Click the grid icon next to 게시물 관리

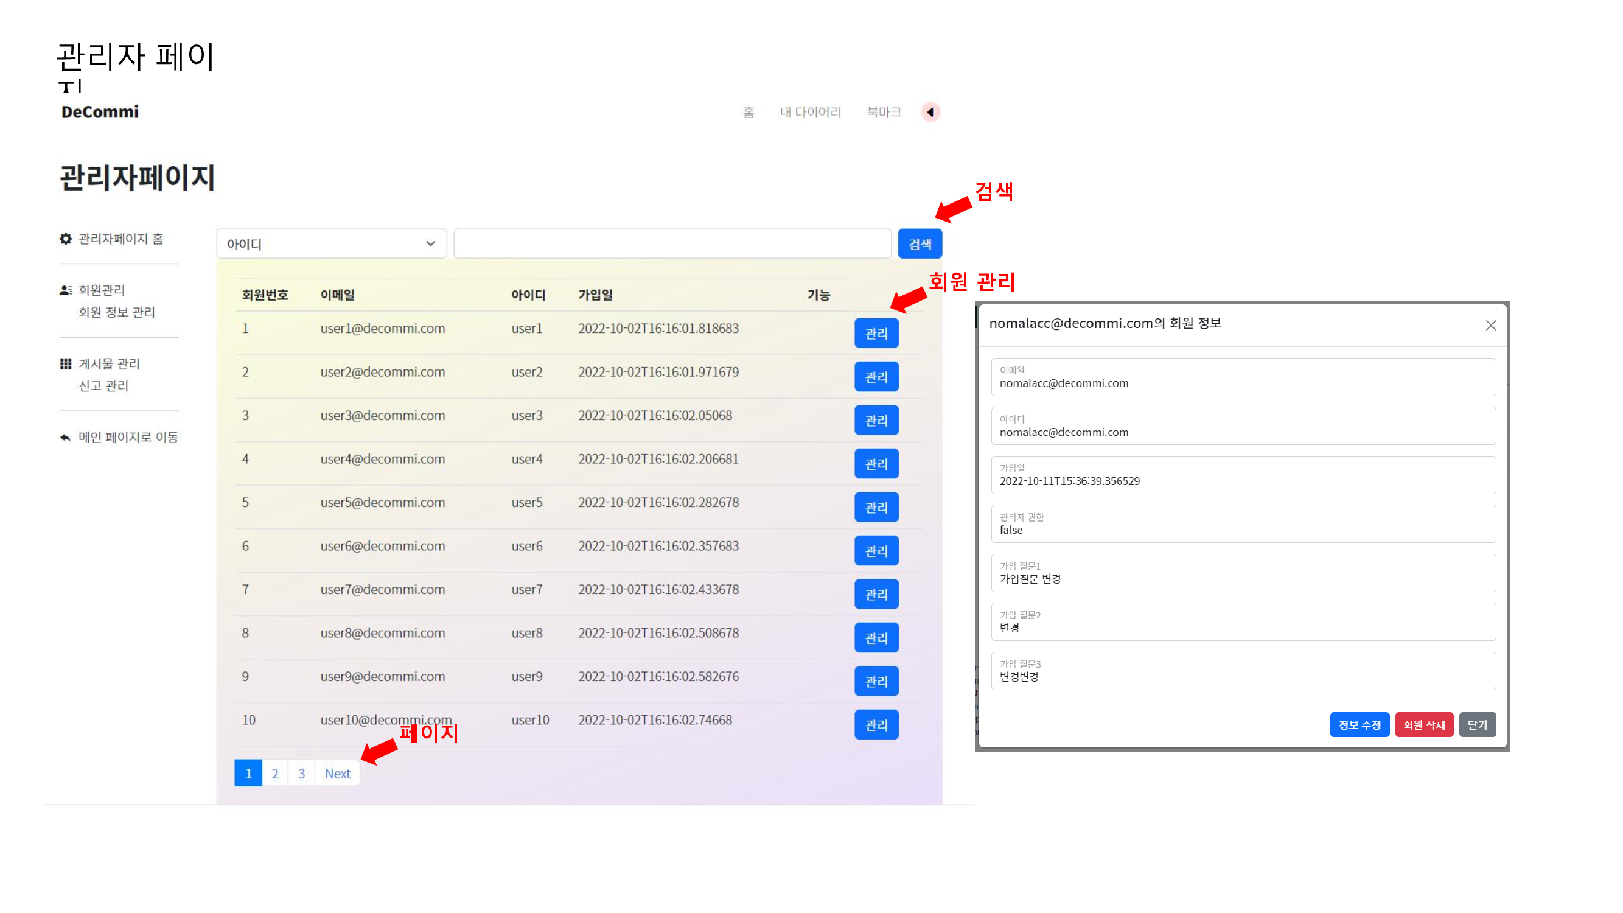pyautogui.click(x=66, y=363)
